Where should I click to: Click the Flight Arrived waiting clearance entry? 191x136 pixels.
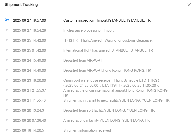(108, 40)
